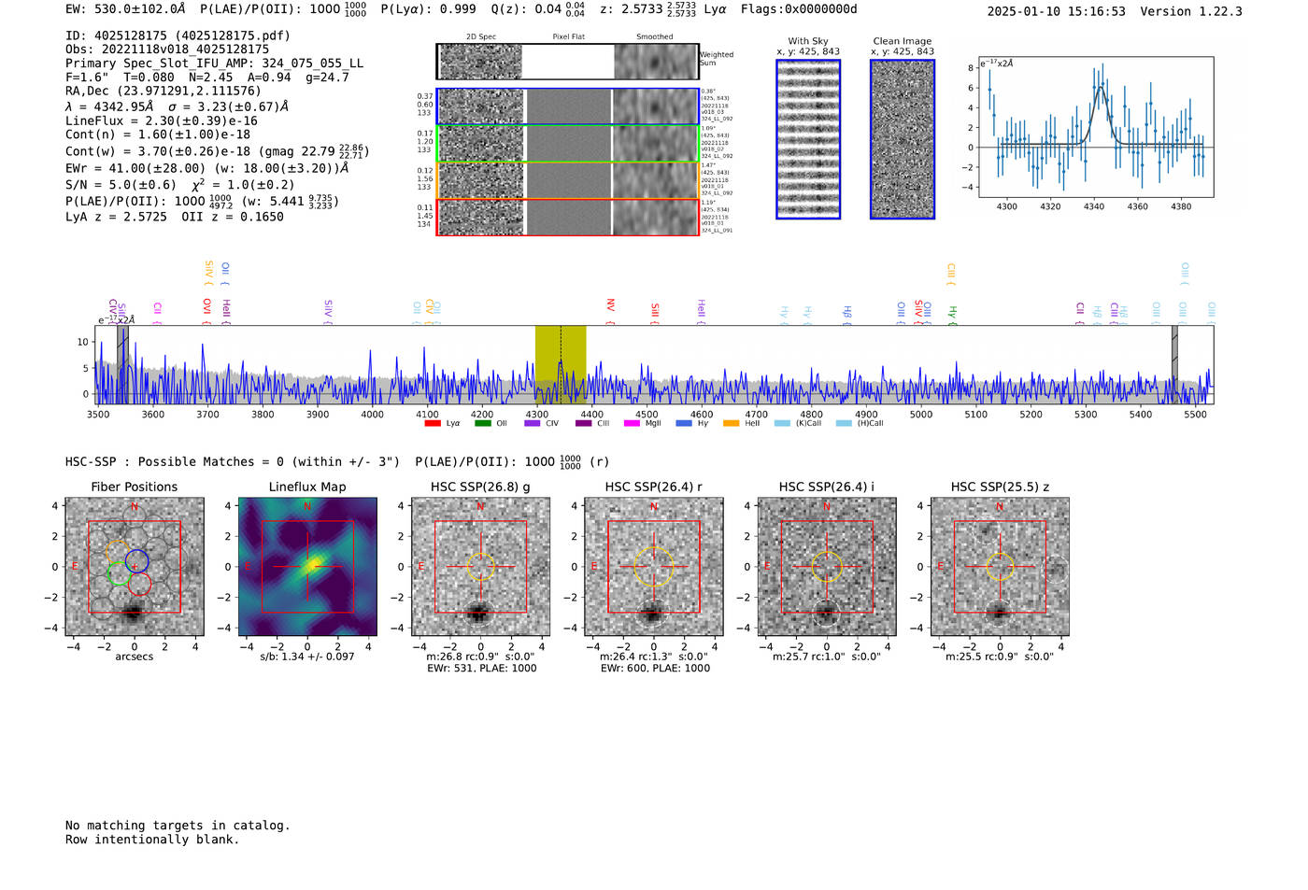Click the 'LyA z = 2.5725' value

116,217
